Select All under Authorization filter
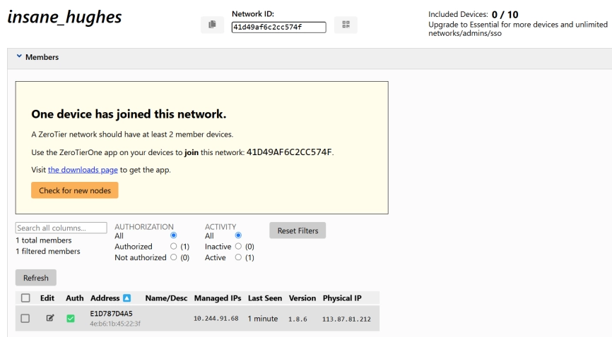612x337 pixels. pos(174,235)
